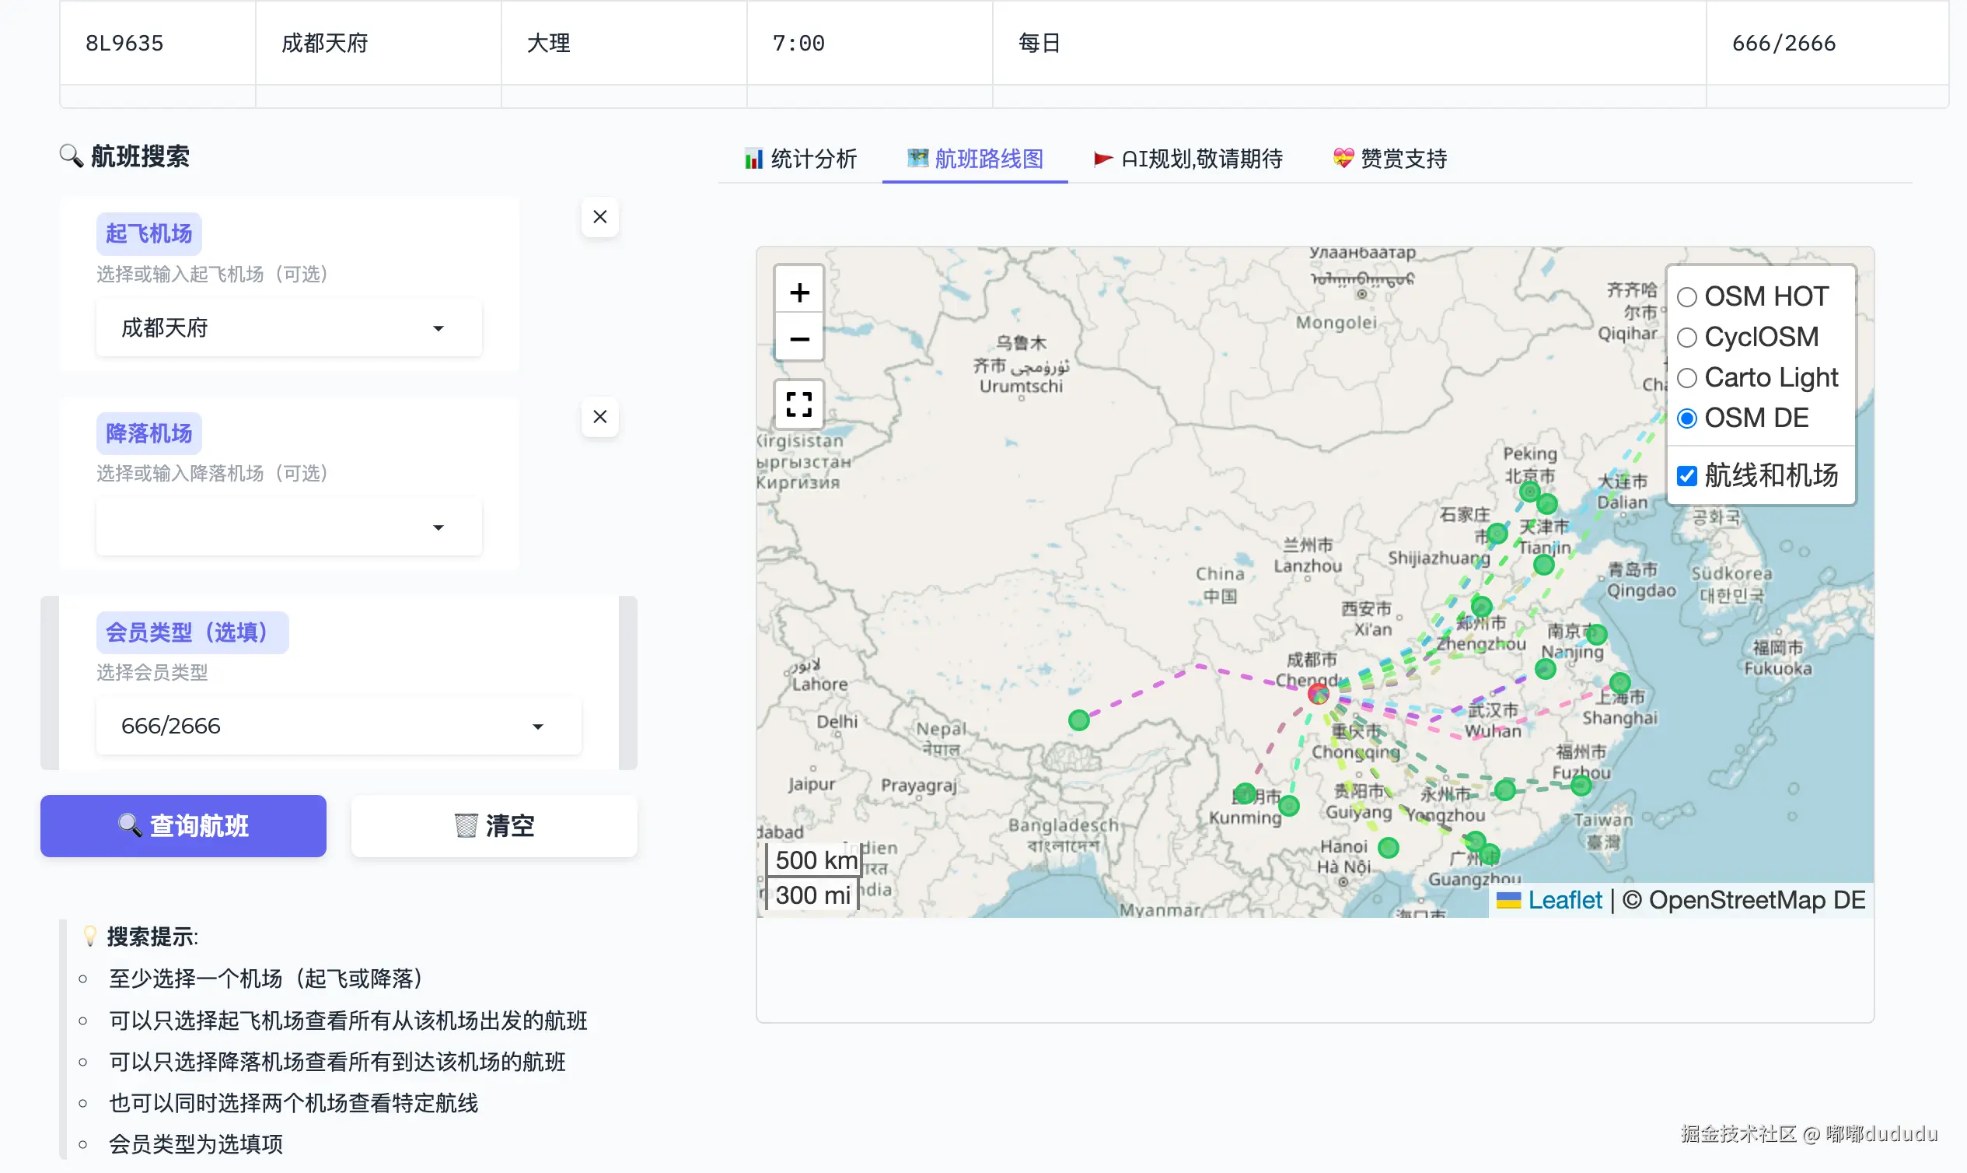Open the 起飞机场 dropdown showing 成都天府
1967x1173 pixels.
click(x=289, y=328)
